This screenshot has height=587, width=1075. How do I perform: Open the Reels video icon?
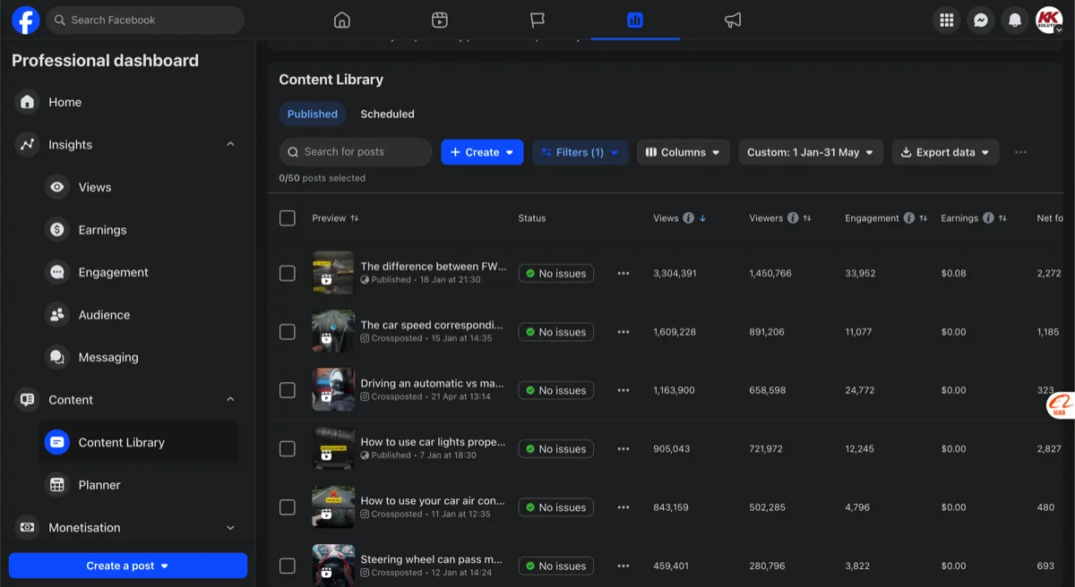pos(439,20)
